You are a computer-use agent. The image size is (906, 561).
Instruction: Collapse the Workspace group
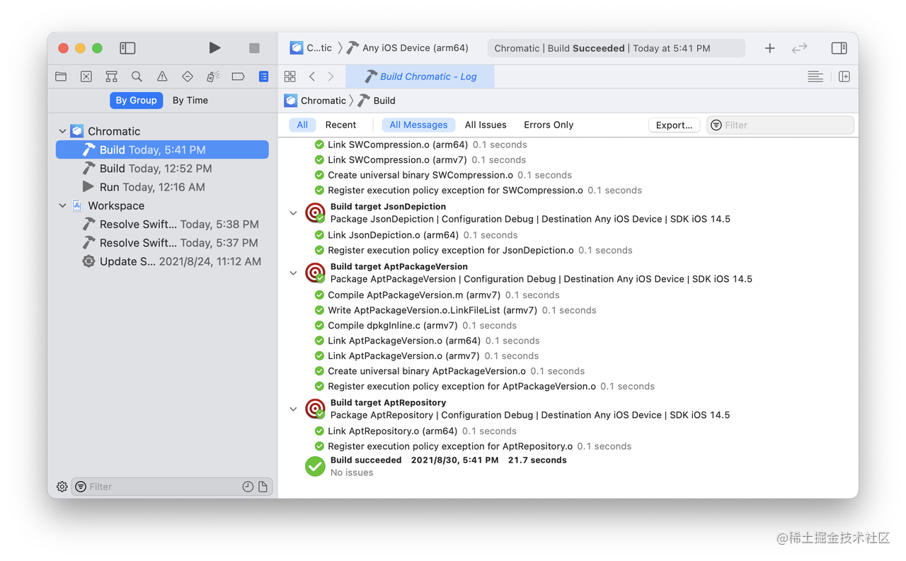(x=62, y=205)
